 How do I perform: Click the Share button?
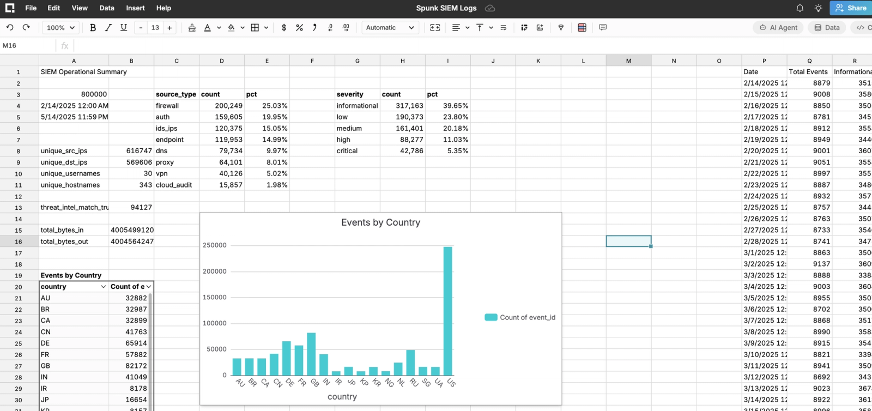pos(851,8)
